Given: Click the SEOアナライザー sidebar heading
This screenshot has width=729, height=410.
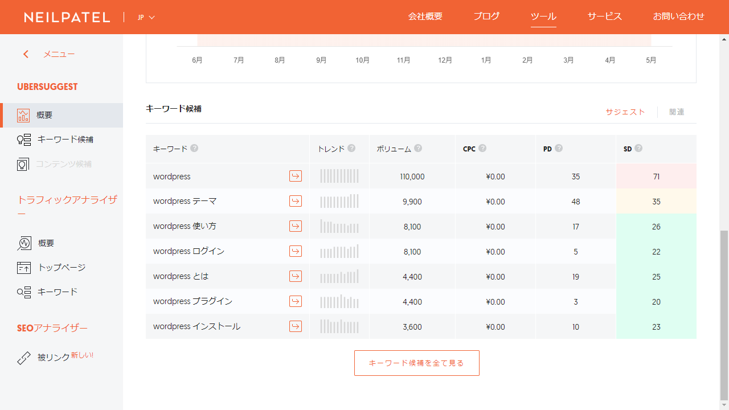Looking at the screenshot, I should tap(52, 328).
